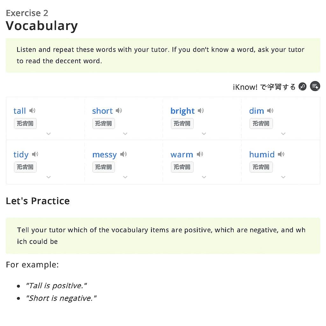This screenshot has width=326, height=326.
Task: Play audio for the word tall
Action: (32, 111)
